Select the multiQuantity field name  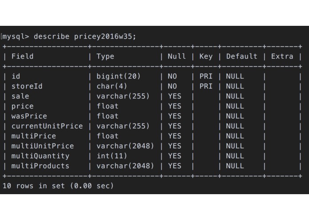click(x=40, y=156)
